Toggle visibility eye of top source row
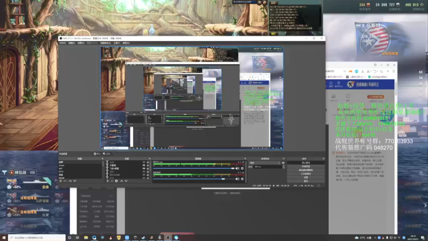428x241 pixels. (x=144, y=162)
